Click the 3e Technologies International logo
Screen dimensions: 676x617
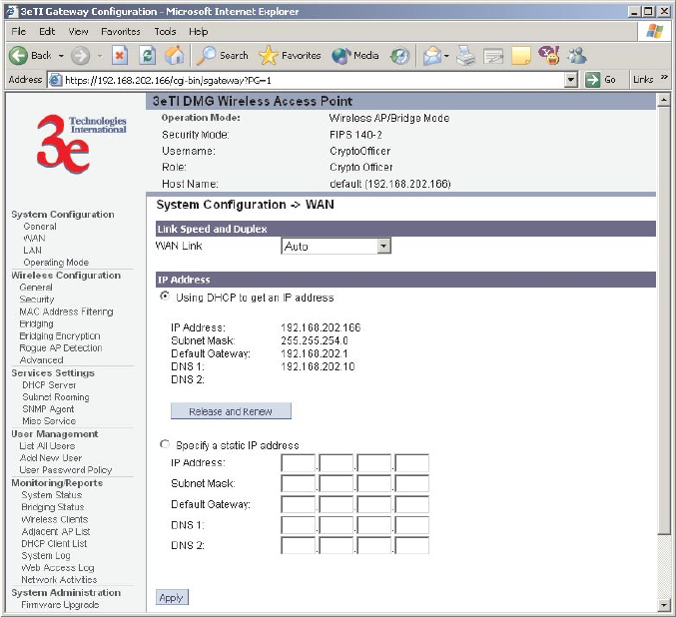(81, 144)
